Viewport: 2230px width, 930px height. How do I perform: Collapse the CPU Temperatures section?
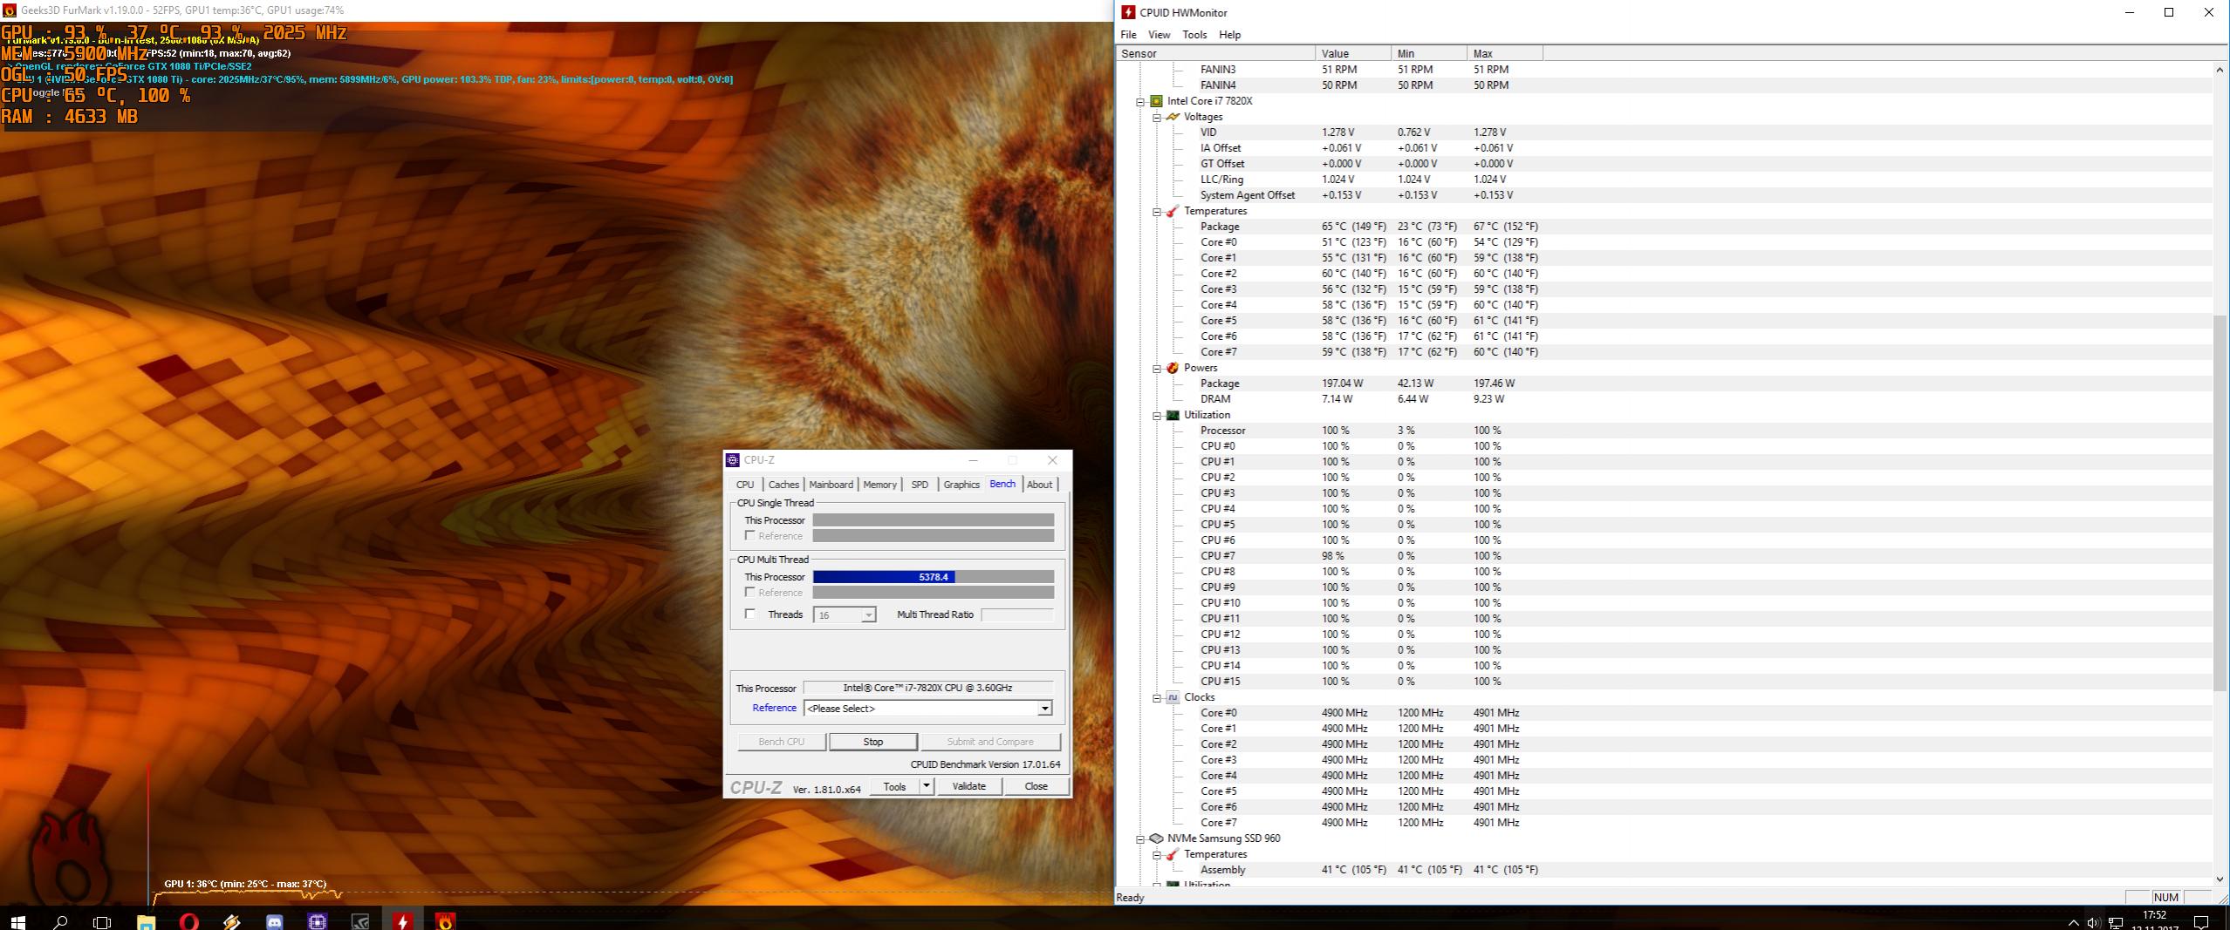[x=1157, y=212]
